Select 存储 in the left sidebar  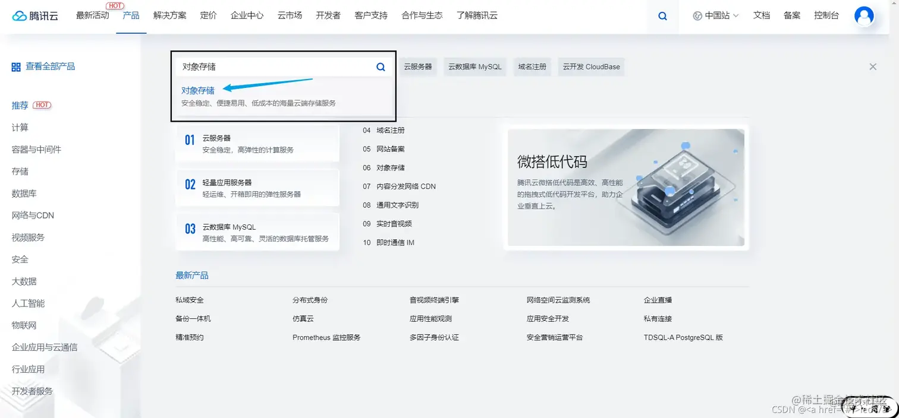click(x=20, y=171)
